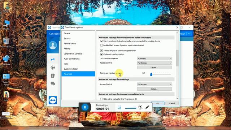The height and width of the screenshot is (130, 231).
Task: Click the options panel scroll down arrow
Action: (177, 99)
